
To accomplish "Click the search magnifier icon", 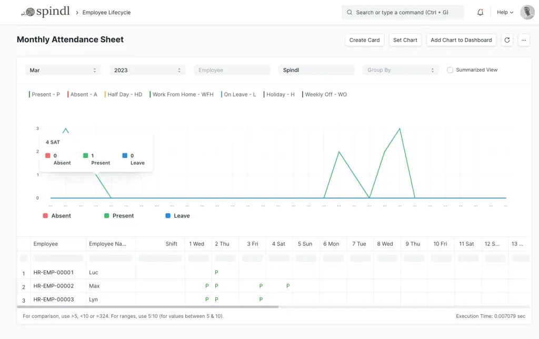I will (x=350, y=12).
